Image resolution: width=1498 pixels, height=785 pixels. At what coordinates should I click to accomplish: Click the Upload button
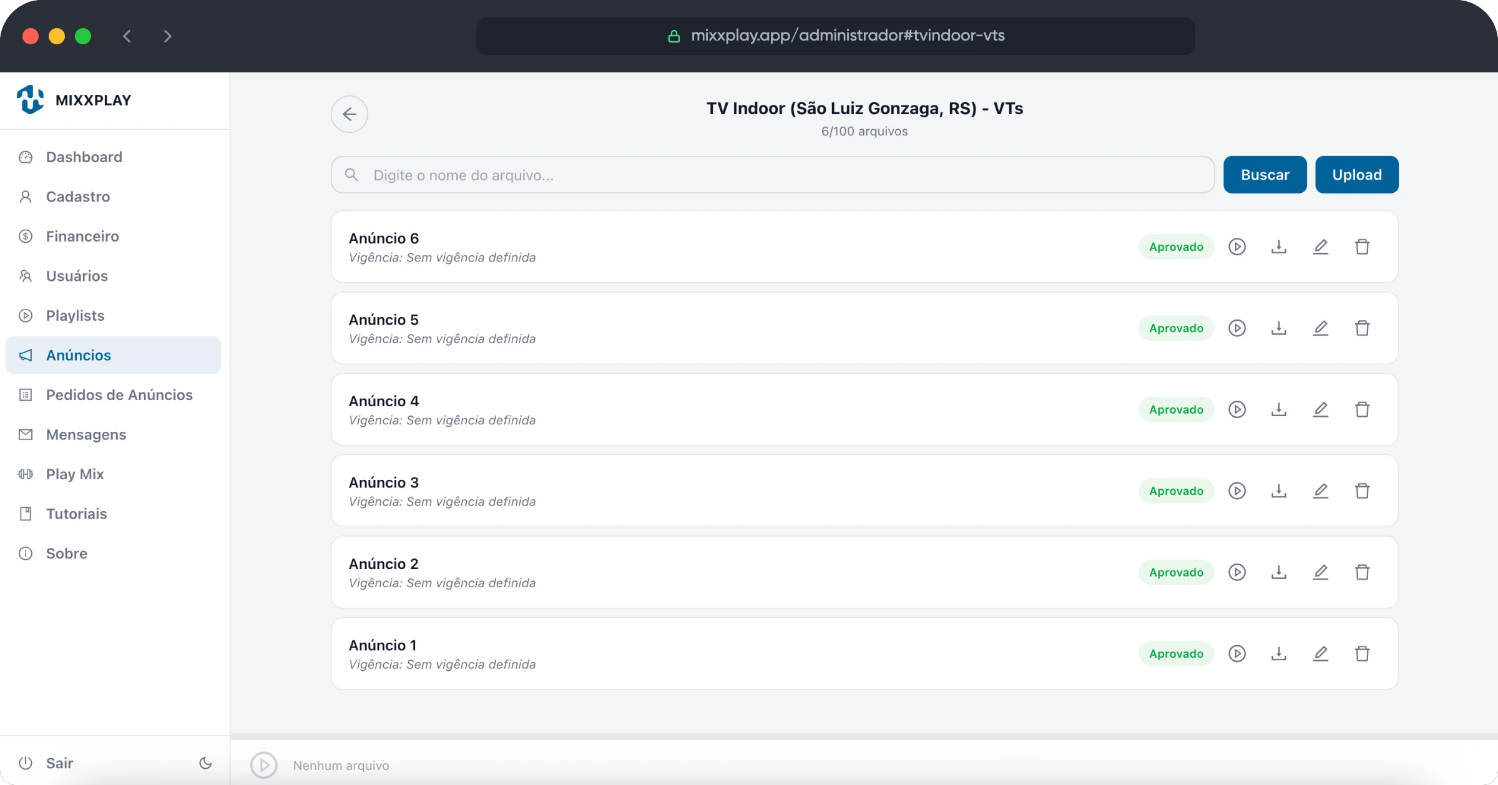pyautogui.click(x=1357, y=175)
